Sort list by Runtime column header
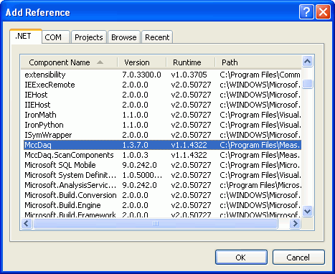This screenshot has width=335, height=274. point(191,62)
